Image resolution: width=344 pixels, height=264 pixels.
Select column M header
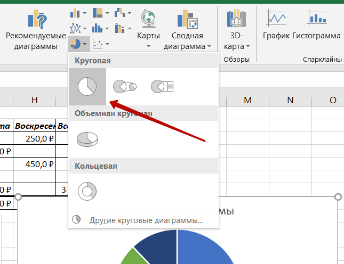(x=247, y=100)
